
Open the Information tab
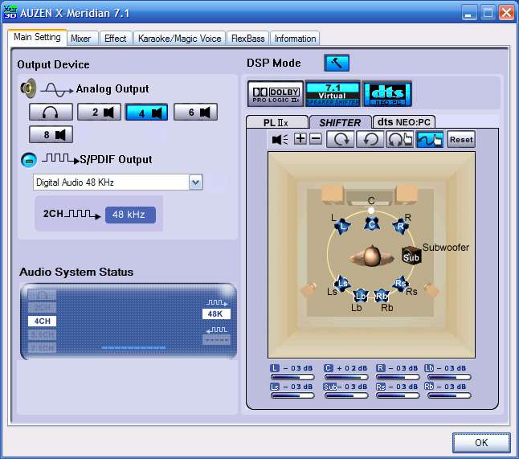(x=295, y=39)
